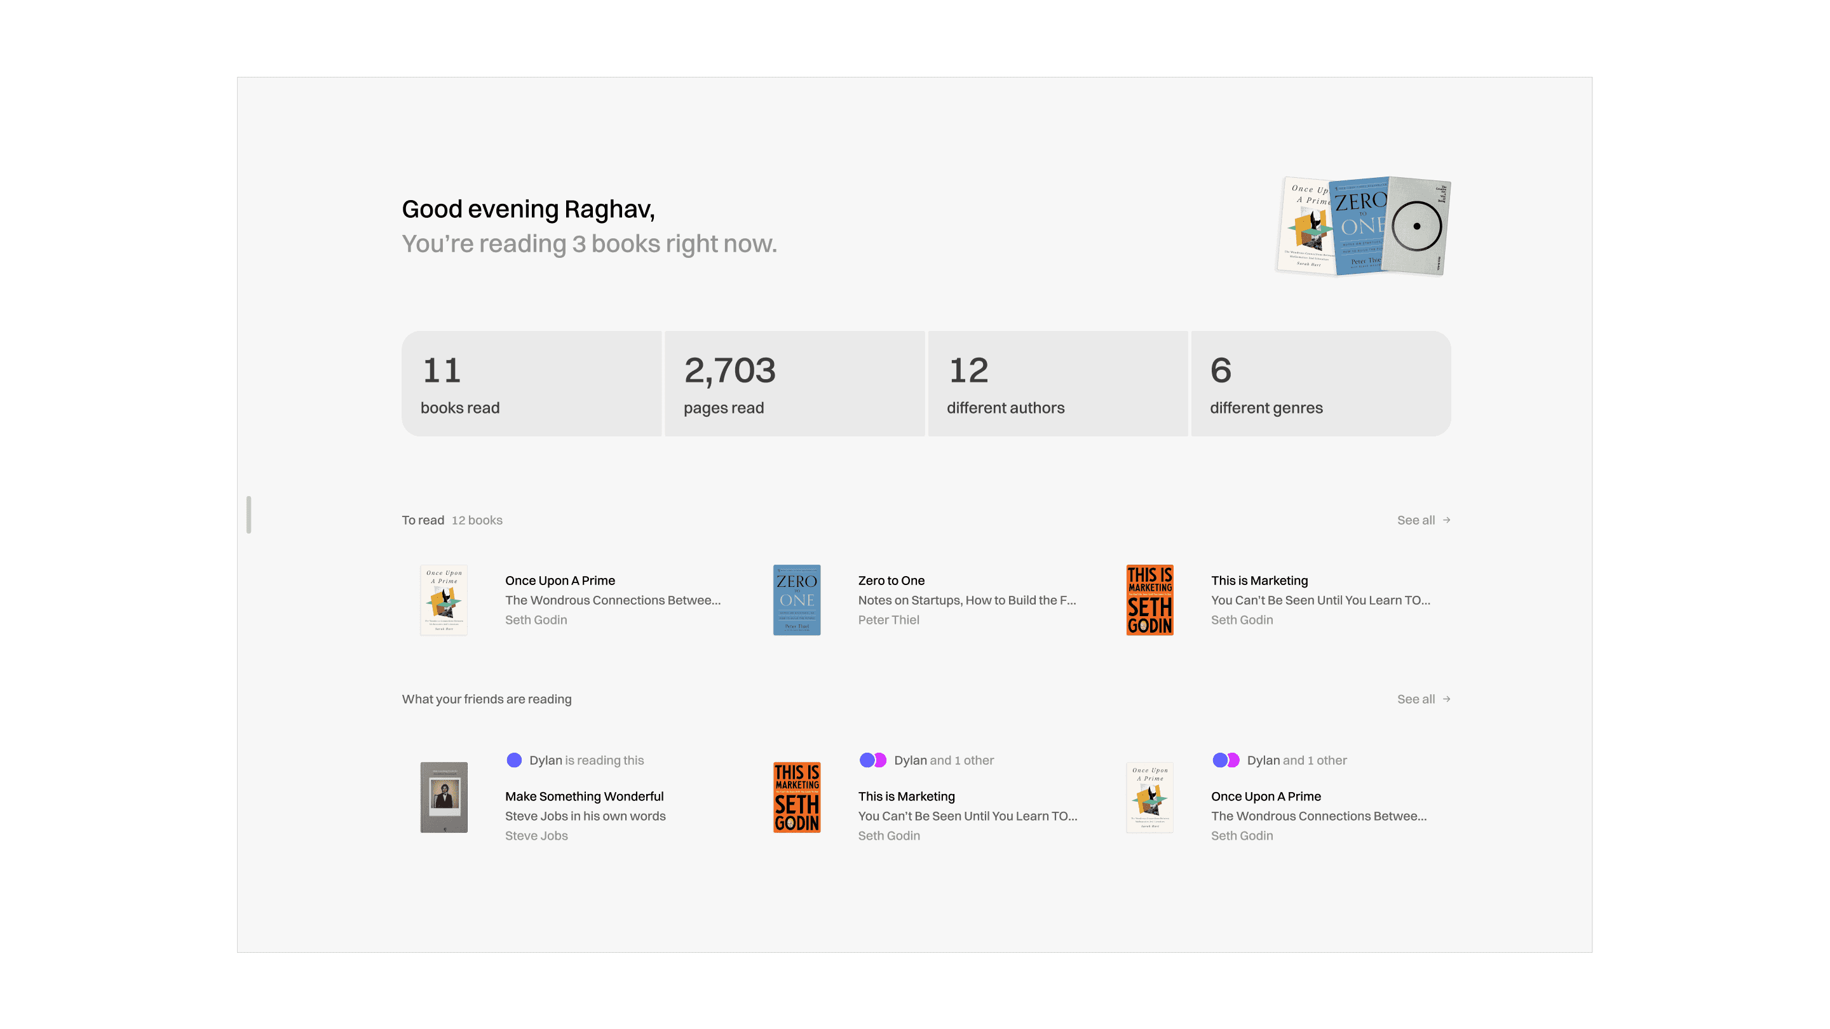1830x1029 pixels.
Task: Click Dylan's avatar above Make Something Wonderful
Action: pos(514,760)
